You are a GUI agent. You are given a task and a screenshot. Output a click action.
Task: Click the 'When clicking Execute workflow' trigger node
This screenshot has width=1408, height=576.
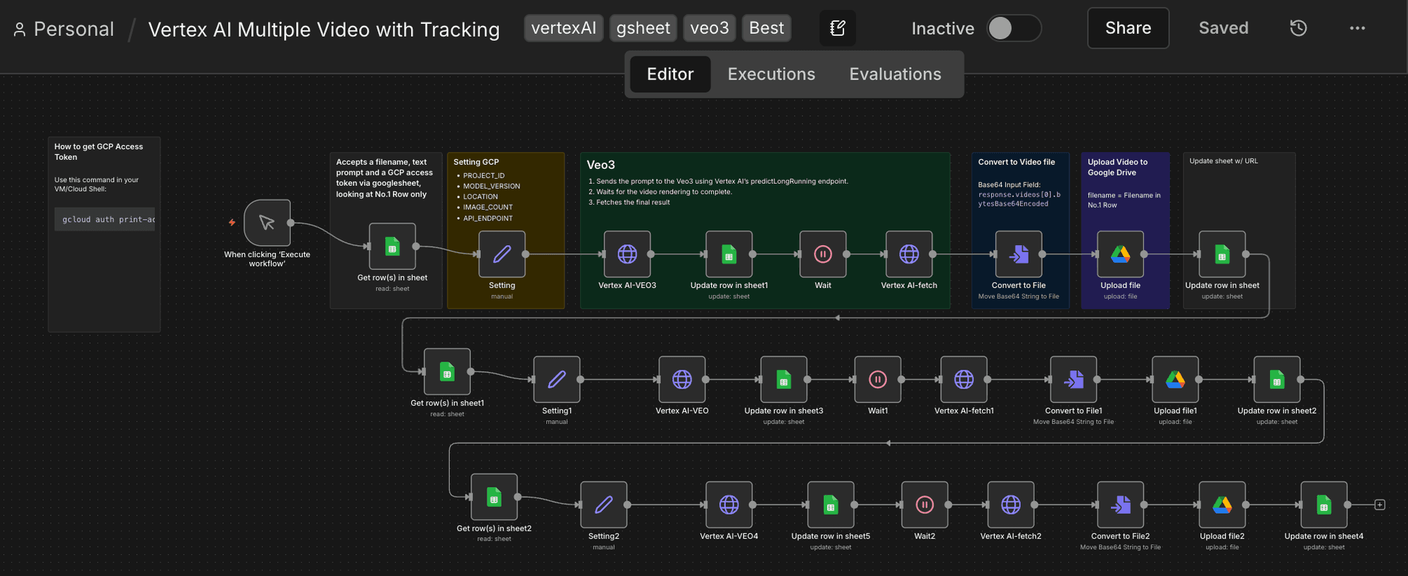pyautogui.click(x=267, y=223)
